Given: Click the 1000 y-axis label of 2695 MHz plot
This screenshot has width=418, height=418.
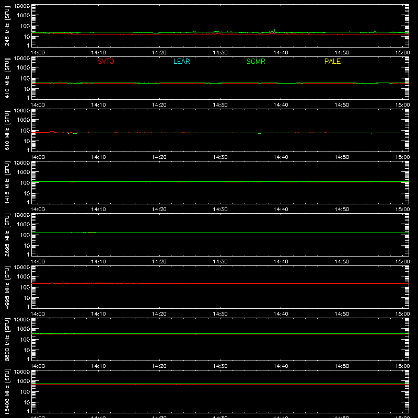Looking at the screenshot, I should point(24,225).
